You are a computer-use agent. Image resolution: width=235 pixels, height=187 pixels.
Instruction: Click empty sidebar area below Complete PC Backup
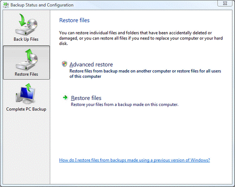26,147
